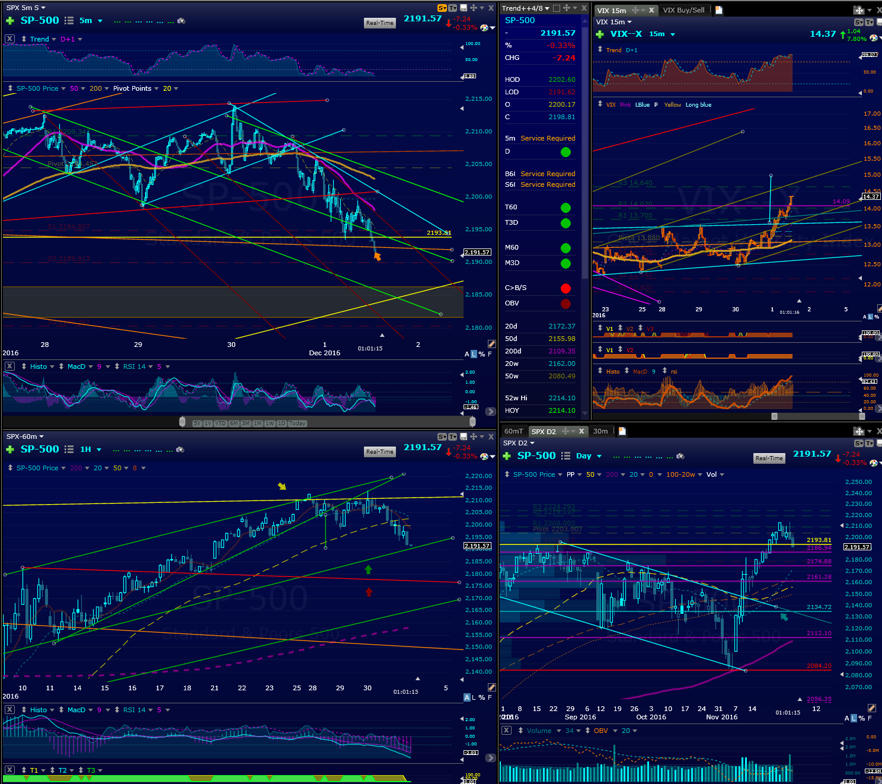
Task: Click move icon on VIX 15m tab
Action: pos(635,10)
